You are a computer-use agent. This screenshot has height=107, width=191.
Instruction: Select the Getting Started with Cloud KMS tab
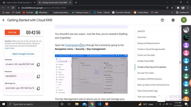point(55,3)
